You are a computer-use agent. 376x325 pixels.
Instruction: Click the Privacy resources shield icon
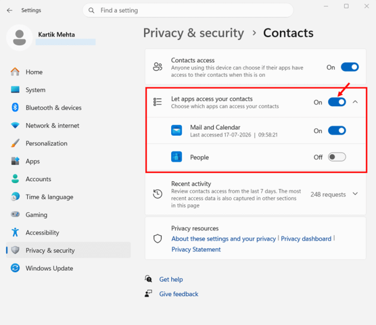157,238
